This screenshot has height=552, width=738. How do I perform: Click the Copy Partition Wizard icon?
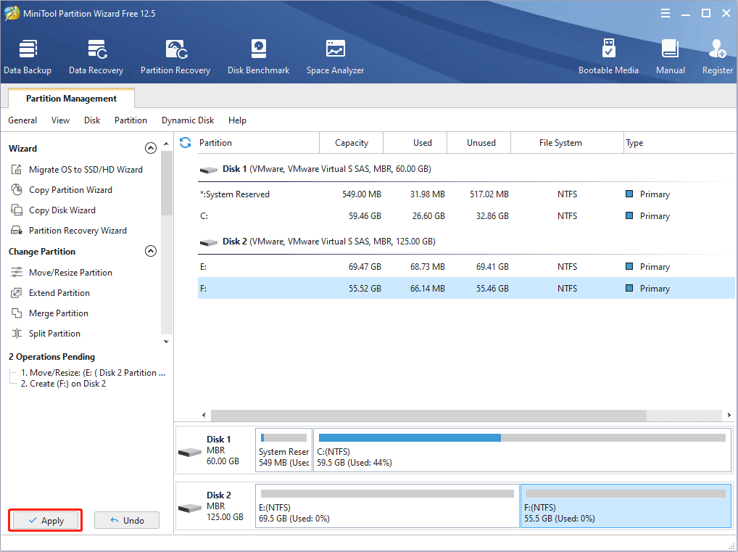[x=17, y=190]
